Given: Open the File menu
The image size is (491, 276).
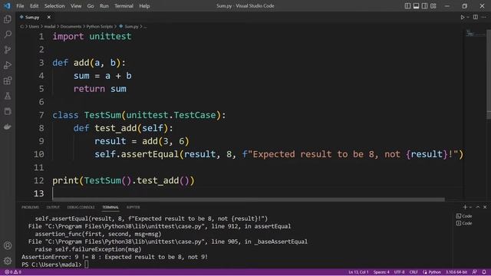Looking at the screenshot, I should coord(20,6).
